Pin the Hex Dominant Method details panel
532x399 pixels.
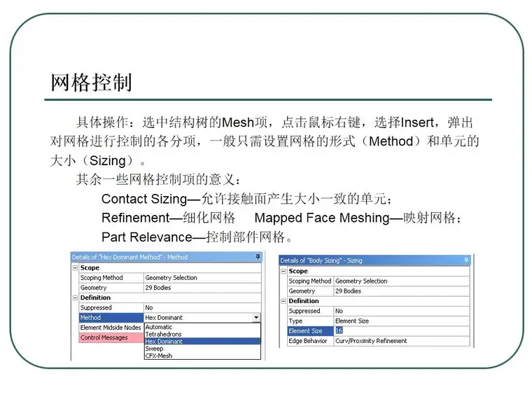[258, 257]
